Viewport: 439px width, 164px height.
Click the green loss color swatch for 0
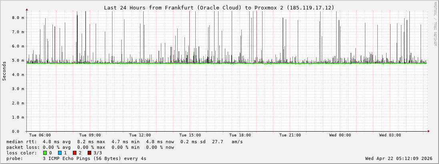(x=45, y=153)
